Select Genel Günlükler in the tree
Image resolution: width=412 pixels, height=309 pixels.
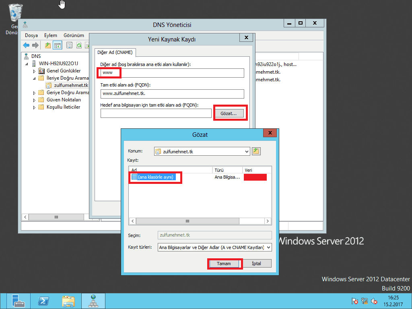point(64,71)
